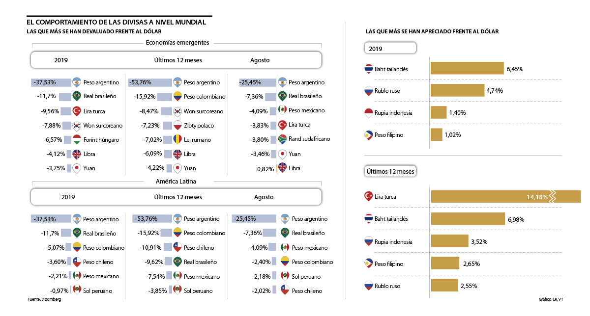Select the Economías emergentes section heading
The image size is (590, 316).
pos(177,43)
